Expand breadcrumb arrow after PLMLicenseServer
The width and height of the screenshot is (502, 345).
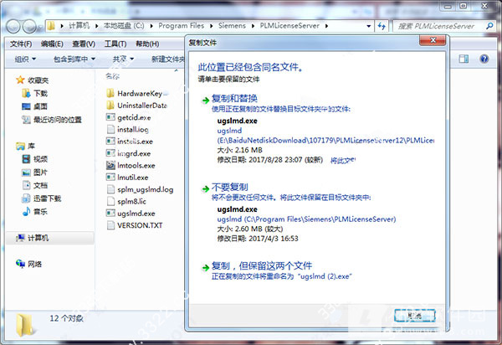(326, 26)
